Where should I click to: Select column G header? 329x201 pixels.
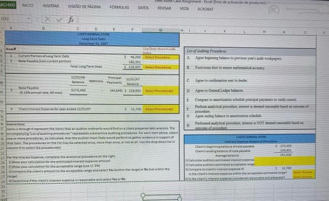(x=161, y=30)
